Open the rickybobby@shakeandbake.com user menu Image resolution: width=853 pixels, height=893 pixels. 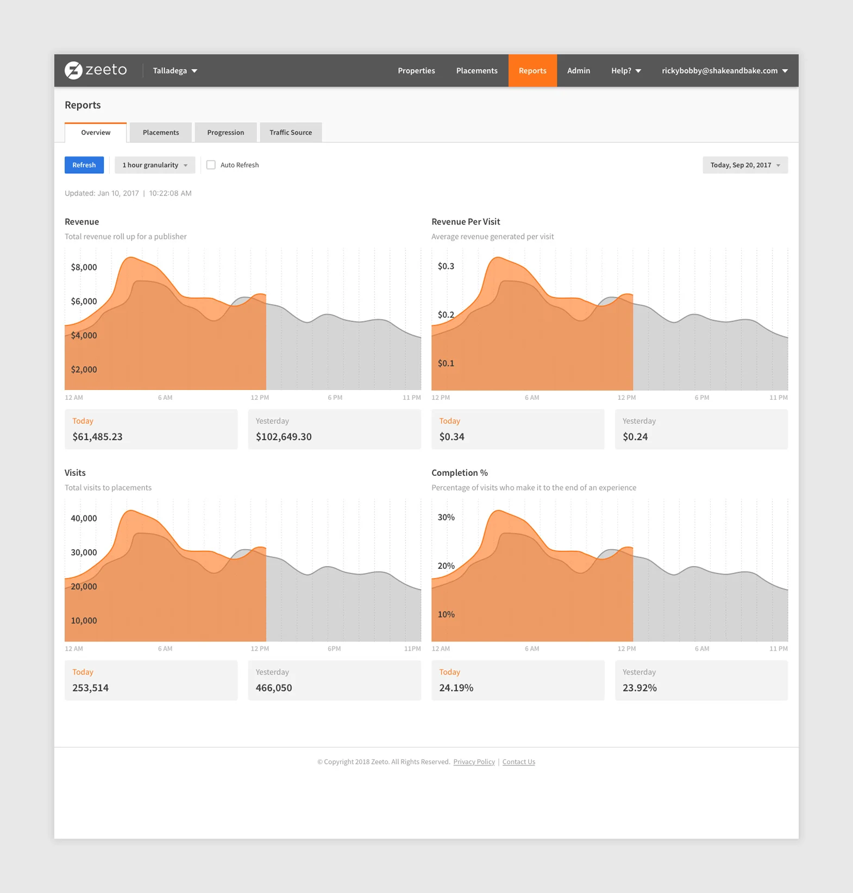point(725,71)
